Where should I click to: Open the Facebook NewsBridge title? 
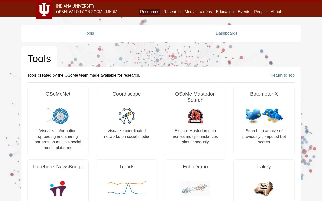pyautogui.click(x=58, y=167)
